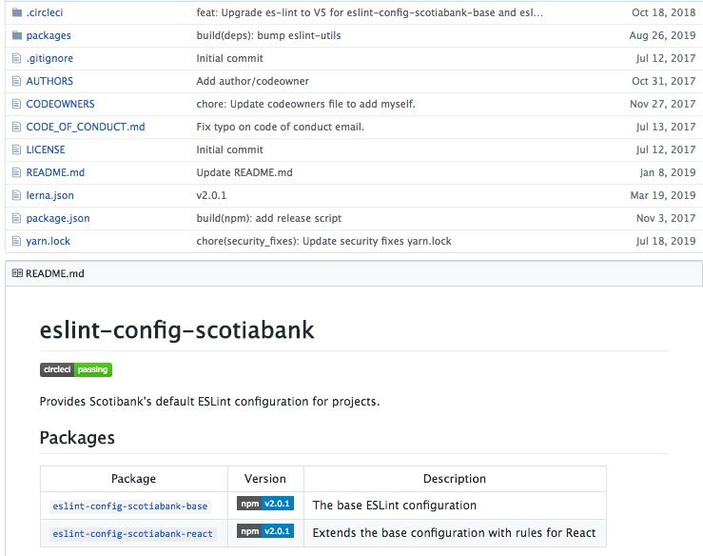Open commit 'feat: Upgrade es-lint to V5'
The image size is (703, 556).
[369, 12]
